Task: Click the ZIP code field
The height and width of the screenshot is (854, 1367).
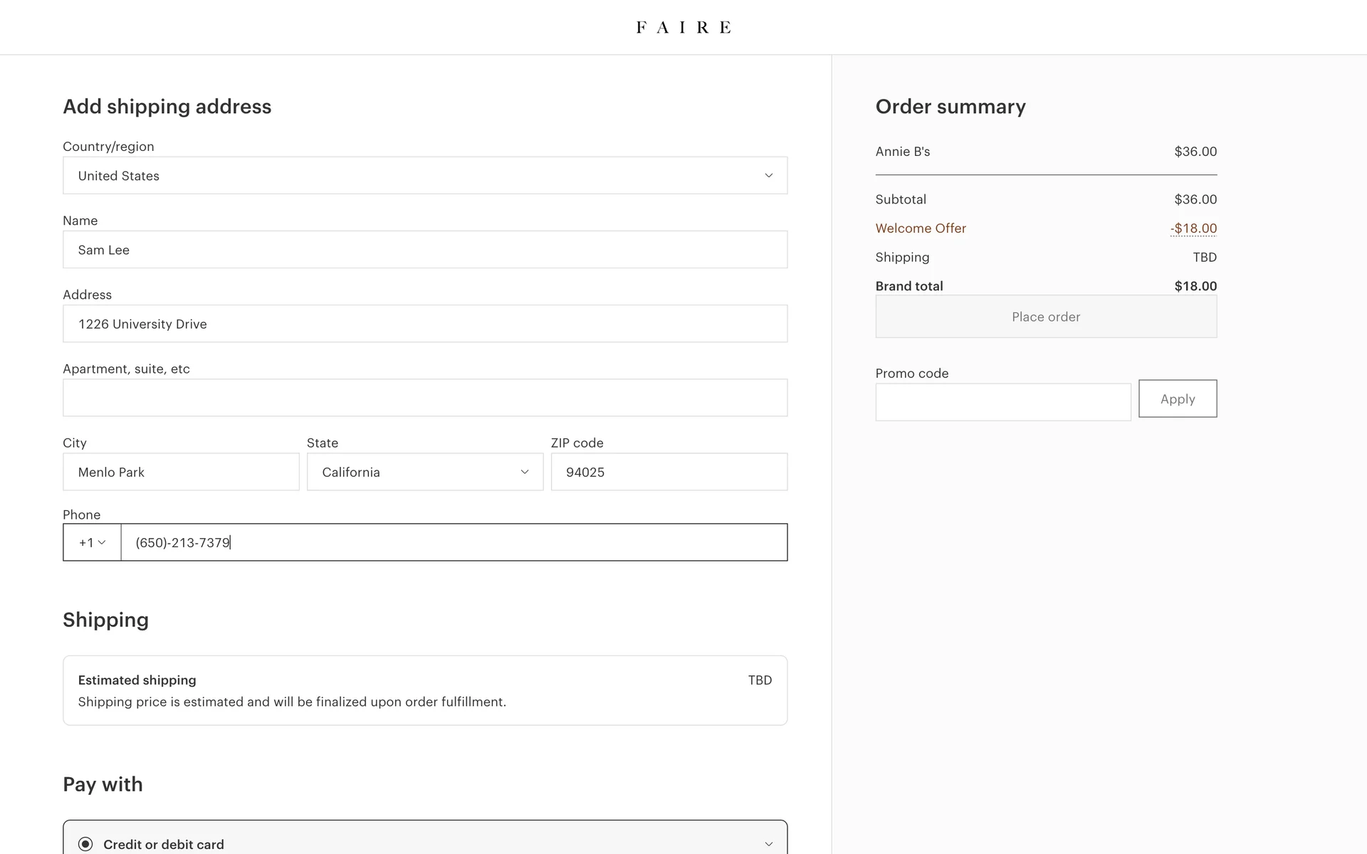Action: point(669,472)
